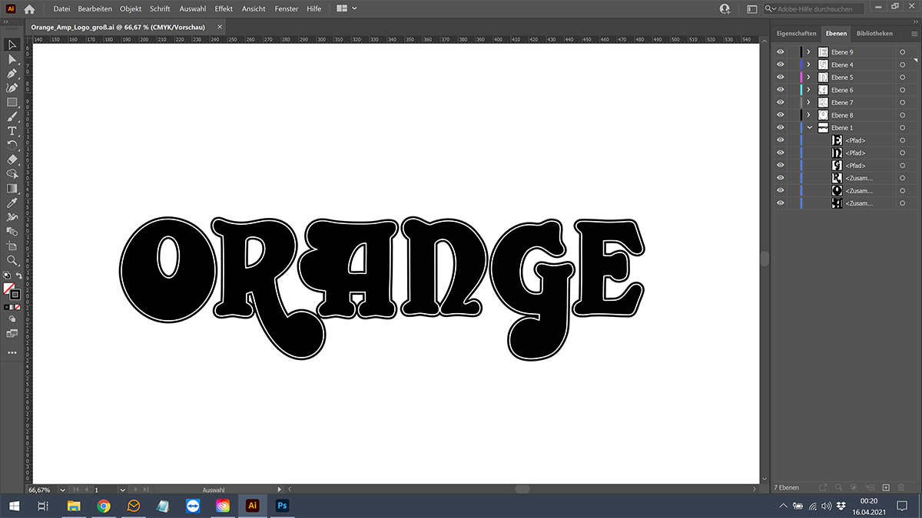Click the target circle for Ebene 9
Viewport: 922px width, 518px height.
[x=903, y=52]
